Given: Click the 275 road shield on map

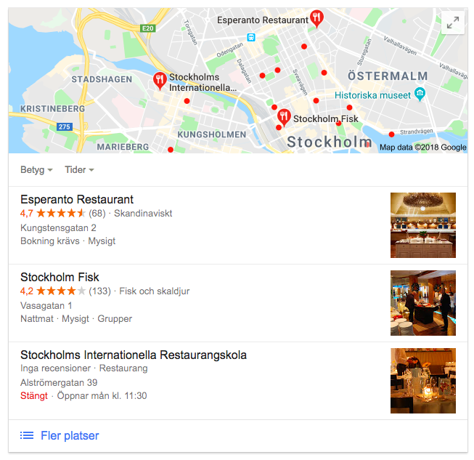Looking at the screenshot, I should [65, 126].
